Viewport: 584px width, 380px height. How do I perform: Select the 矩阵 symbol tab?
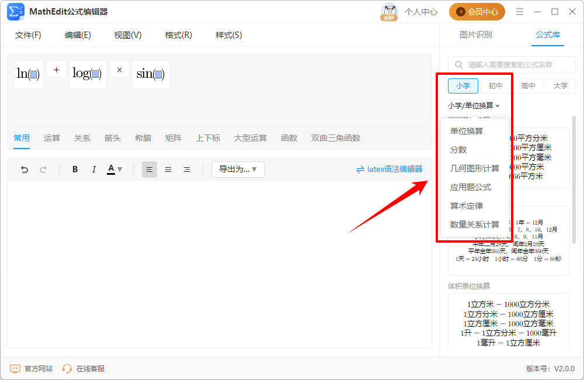(x=173, y=139)
